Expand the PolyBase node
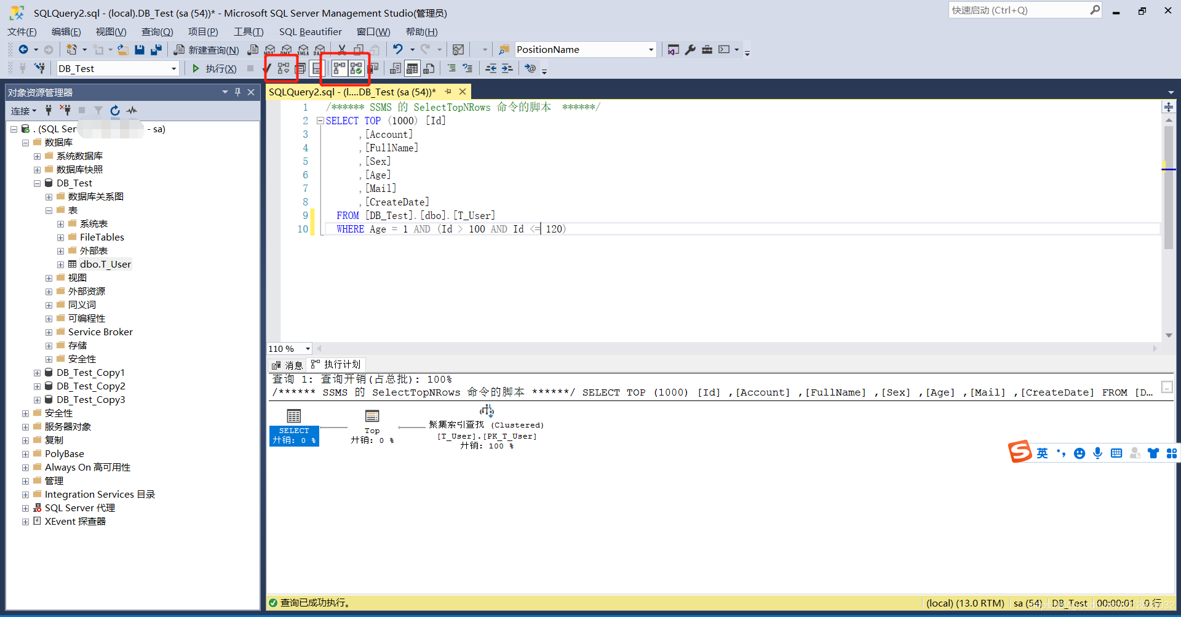The image size is (1181, 617). (25, 454)
